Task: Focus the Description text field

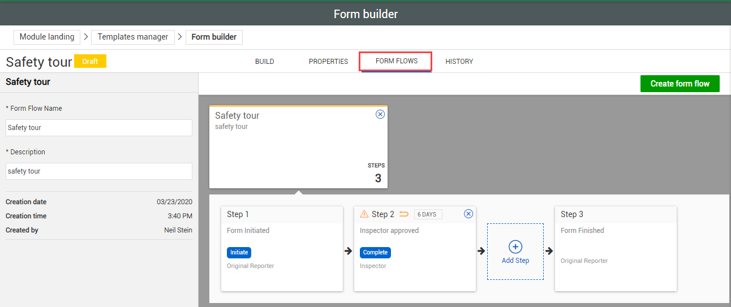Action: coord(99,171)
